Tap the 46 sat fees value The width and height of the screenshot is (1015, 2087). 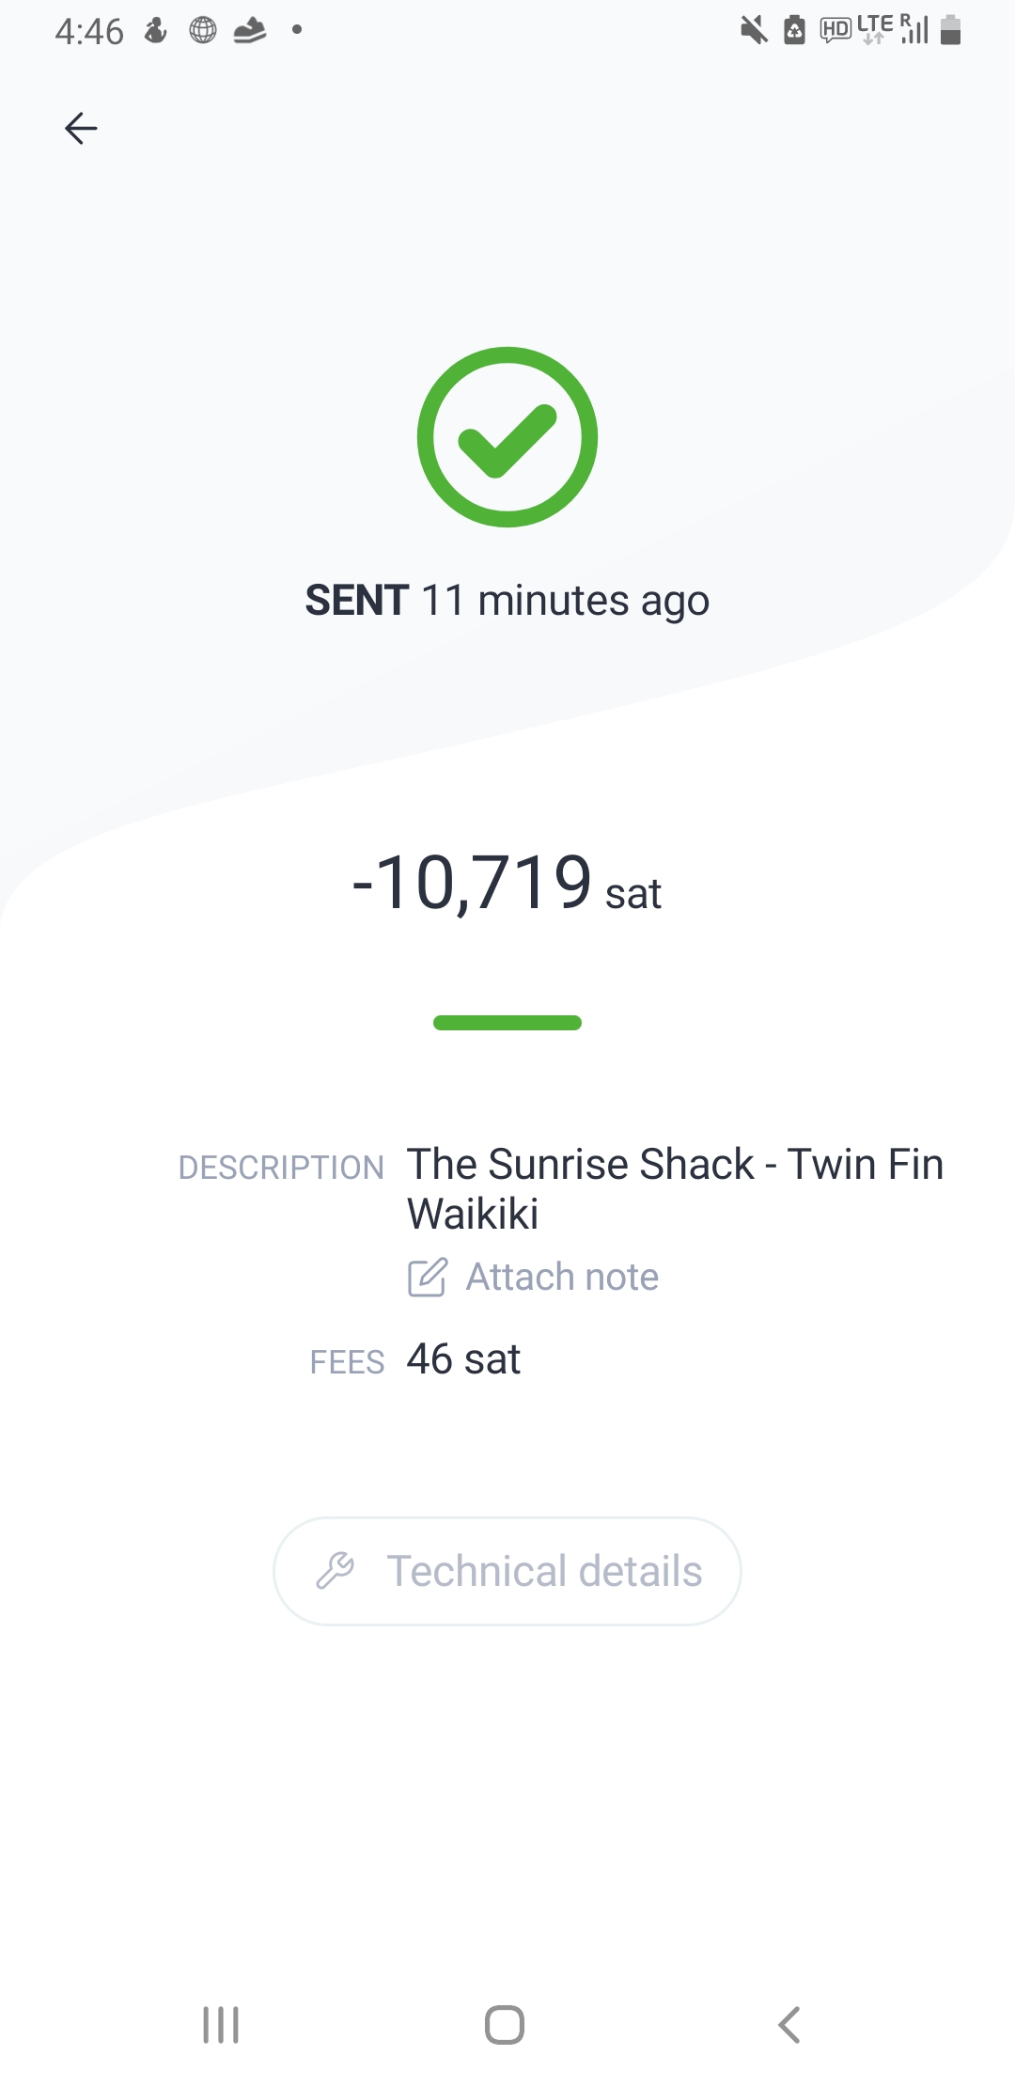click(x=463, y=1359)
